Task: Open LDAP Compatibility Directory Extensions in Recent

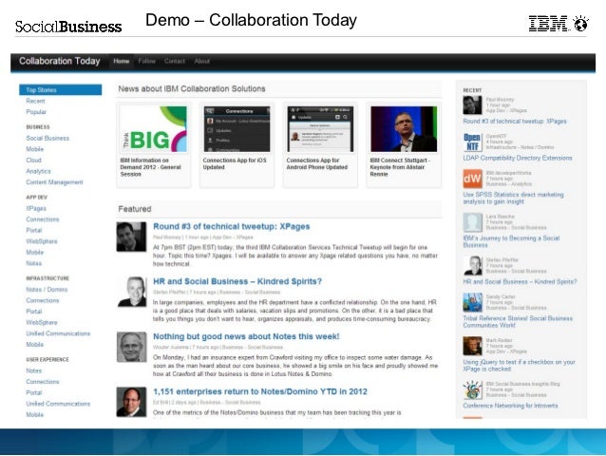Action: click(518, 158)
